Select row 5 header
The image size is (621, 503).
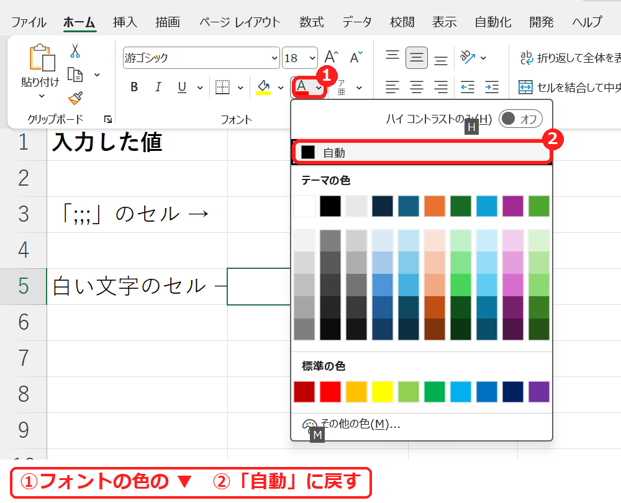coord(24,286)
